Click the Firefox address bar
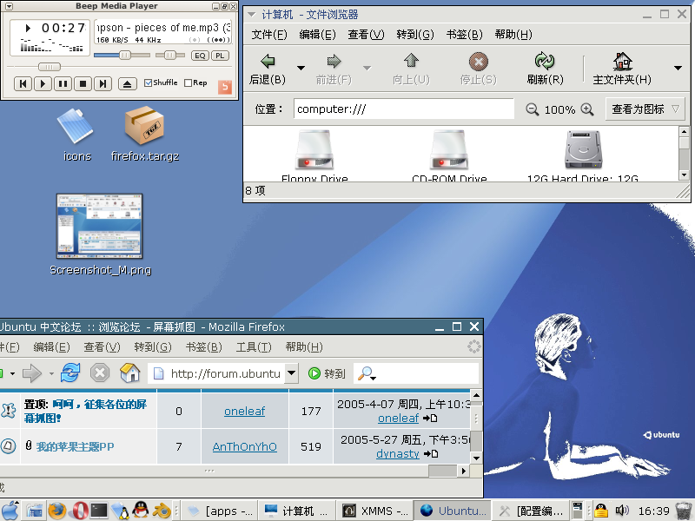This screenshot has height=521, width=695. (217, 373)
